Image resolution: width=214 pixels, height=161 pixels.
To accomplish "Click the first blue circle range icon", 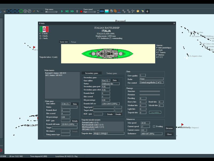I will 9,11.
